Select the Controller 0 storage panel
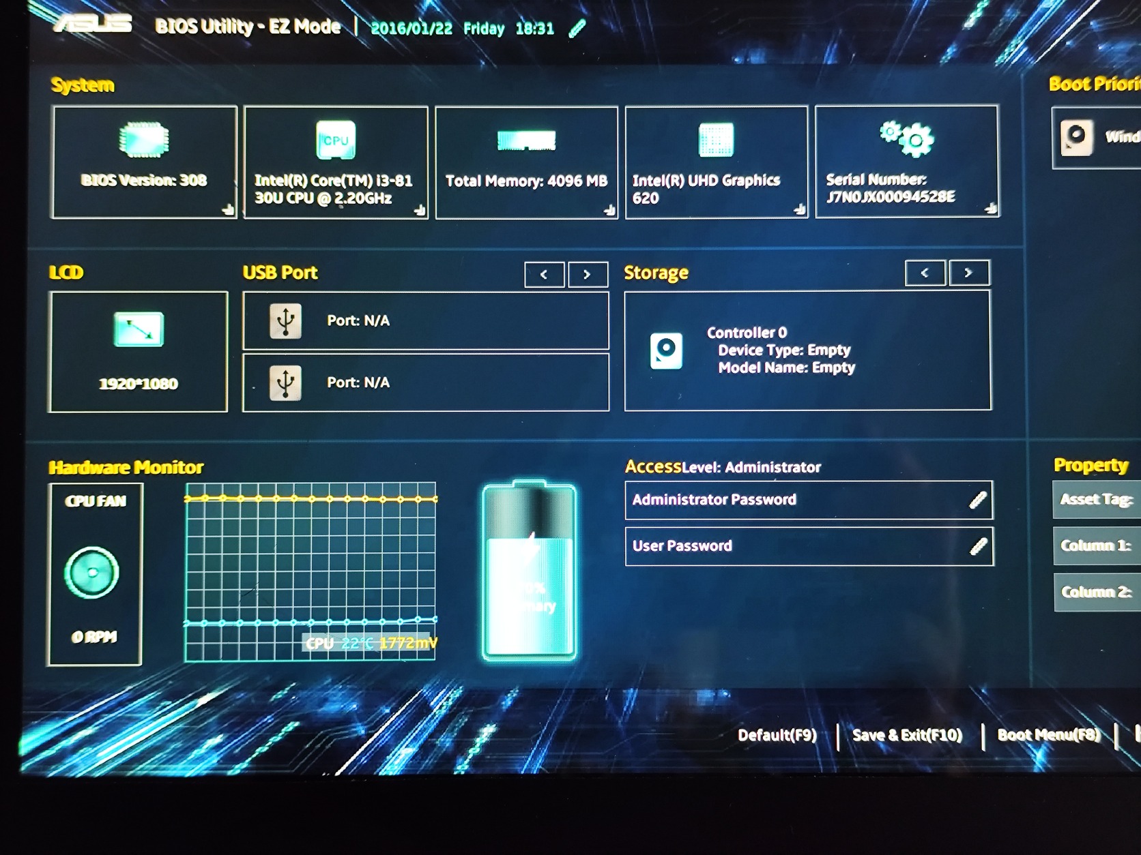The height and width of the screenshot is (855, 1141). 808,350
